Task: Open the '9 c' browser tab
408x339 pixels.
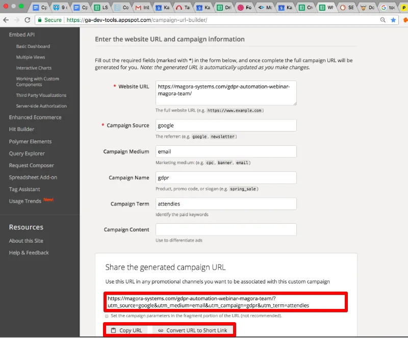Action: coord(61,8)
